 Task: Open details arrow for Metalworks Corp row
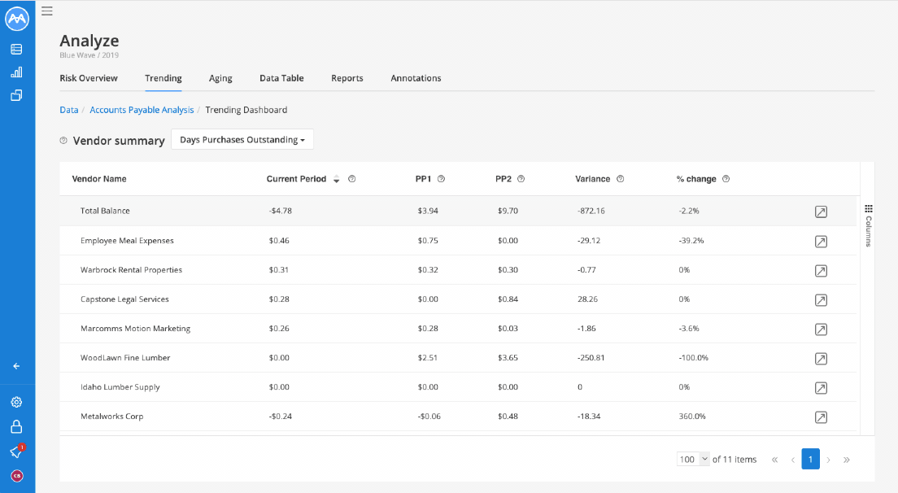coord(821,417)
